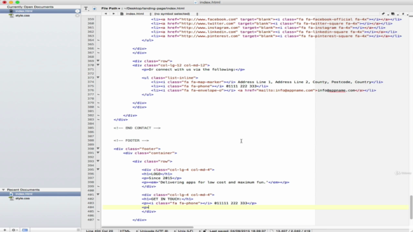
Task: Click the title bar document proxy icon
Action: tap(196, 3)
